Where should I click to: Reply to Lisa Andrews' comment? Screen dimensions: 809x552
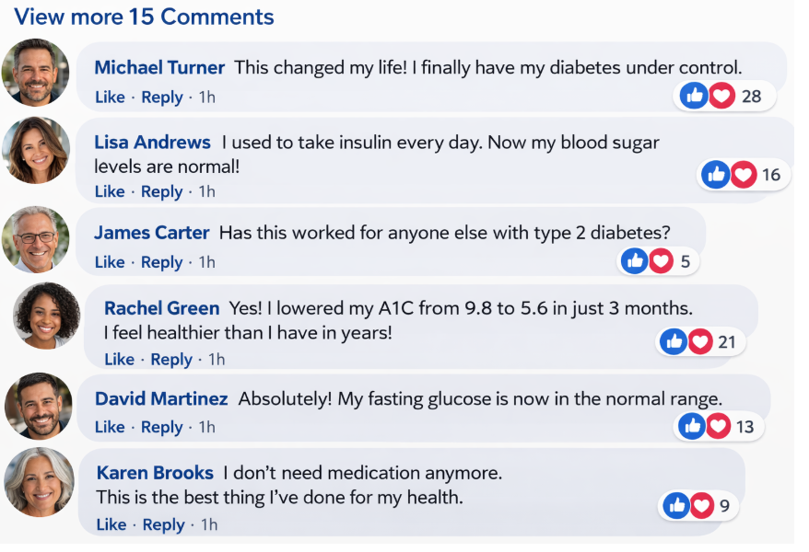point(161,191)
